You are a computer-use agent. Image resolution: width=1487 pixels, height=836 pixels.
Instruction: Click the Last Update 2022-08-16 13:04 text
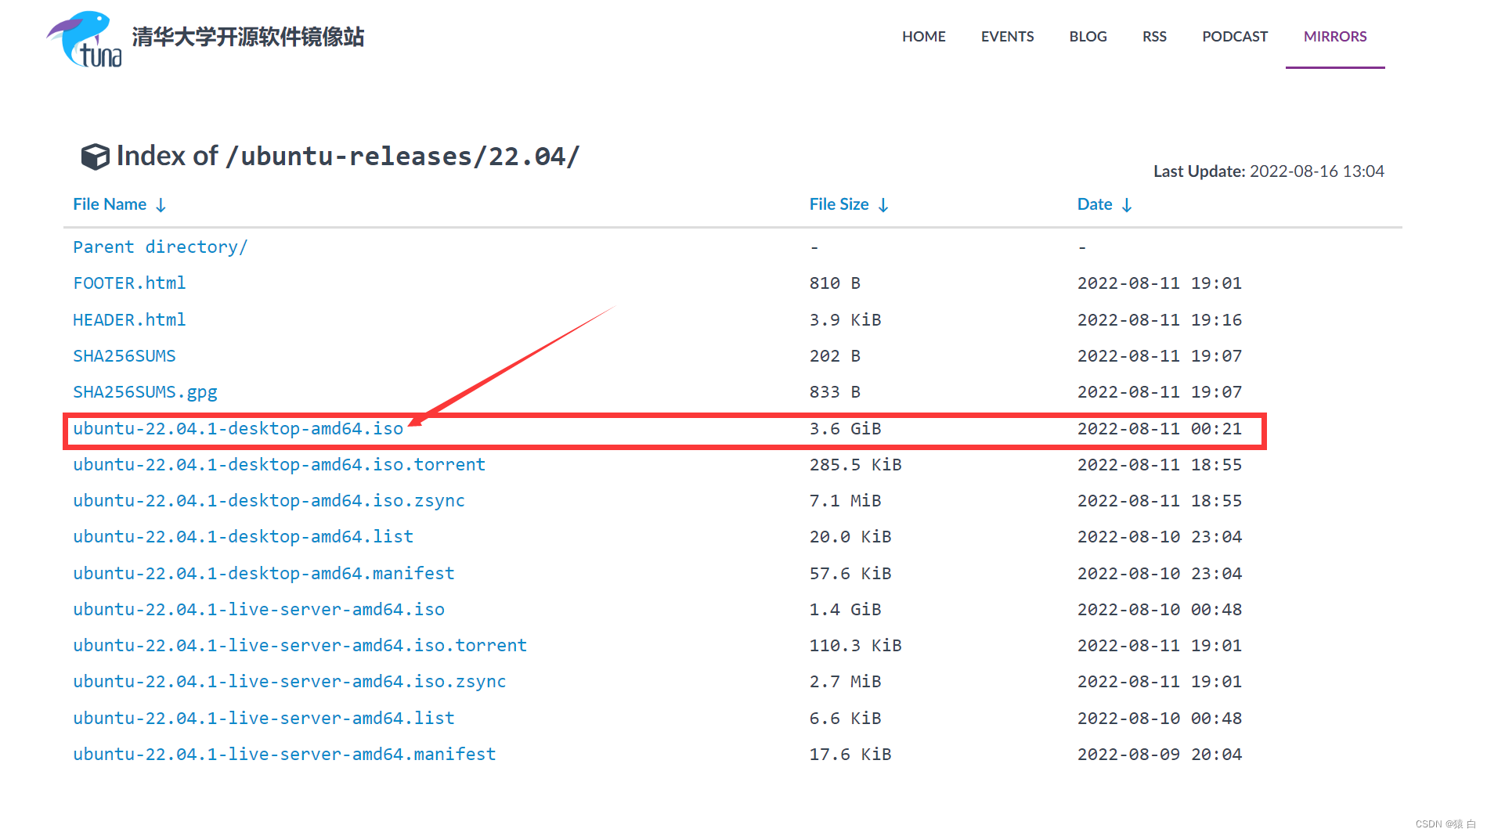click(1269, 171)
